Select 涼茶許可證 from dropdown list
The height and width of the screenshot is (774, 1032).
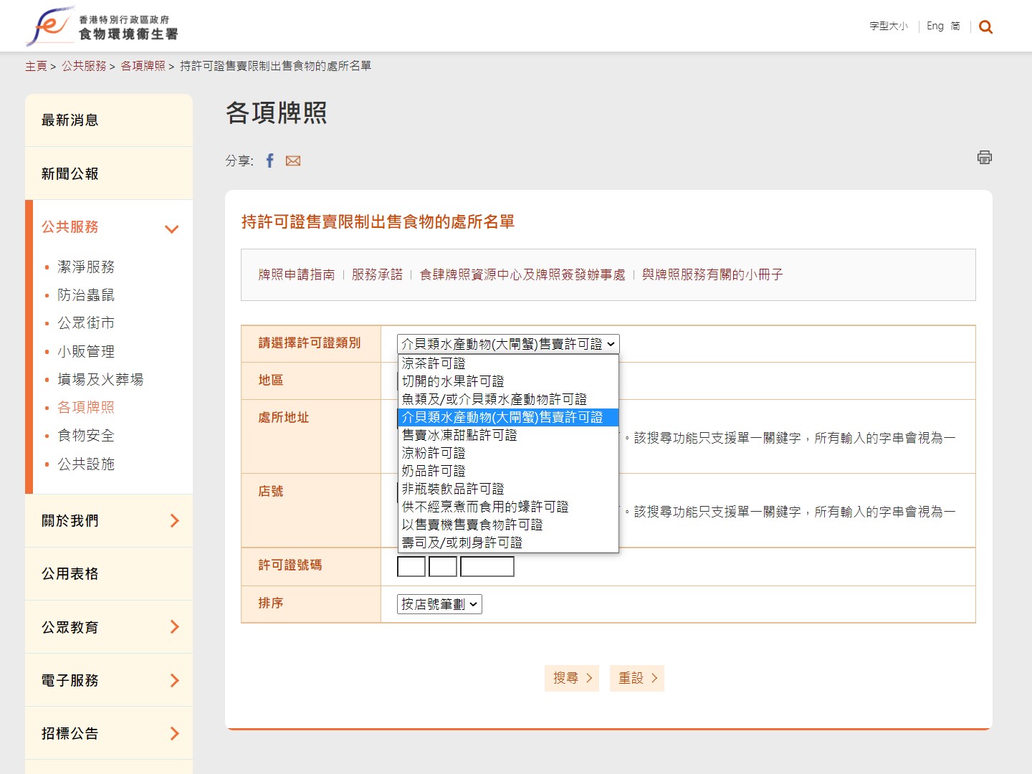click(434, 363)
